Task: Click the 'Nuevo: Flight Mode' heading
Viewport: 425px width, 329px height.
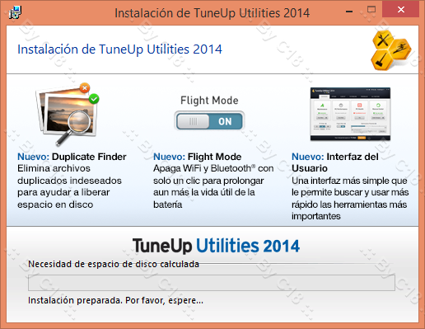Action: (x=197, y=157)
